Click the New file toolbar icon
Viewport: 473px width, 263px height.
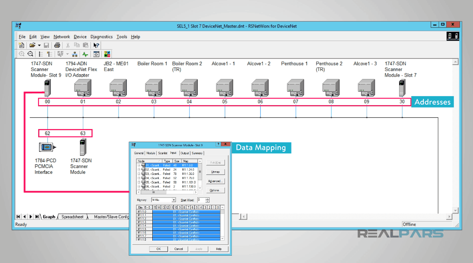point(22,45)
